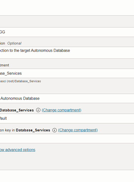Open the empty encryption key dropdown

67,138
